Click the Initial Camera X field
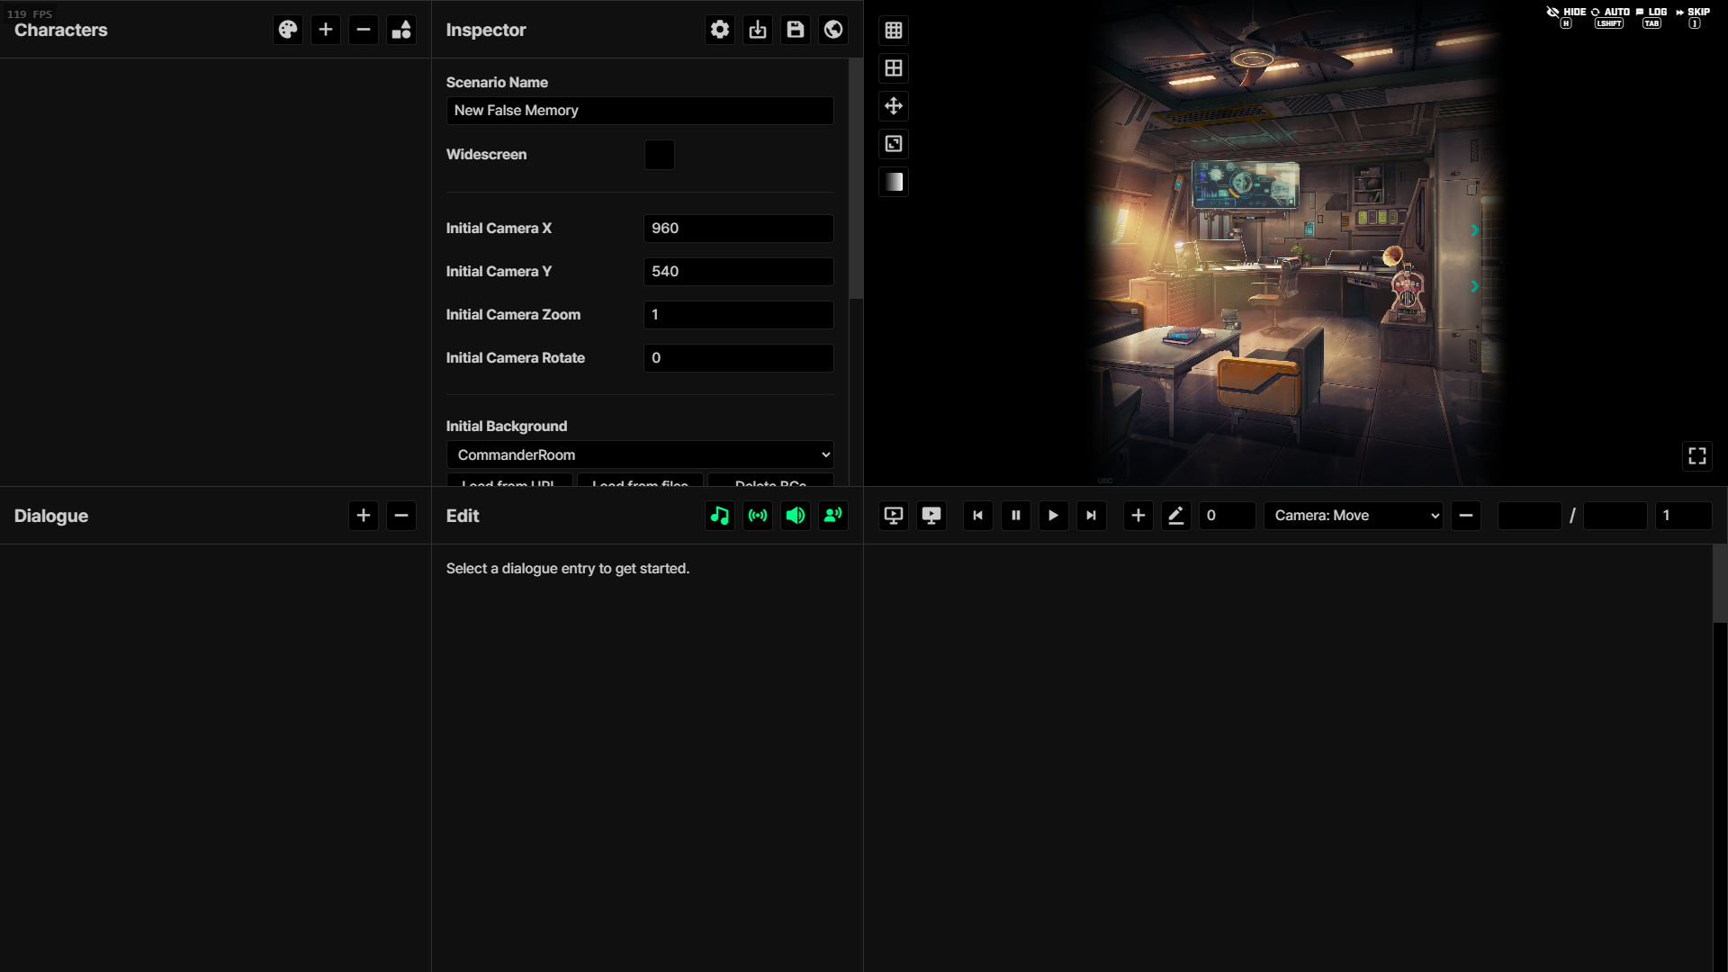 pyautogui.click(x=739, y=229)
